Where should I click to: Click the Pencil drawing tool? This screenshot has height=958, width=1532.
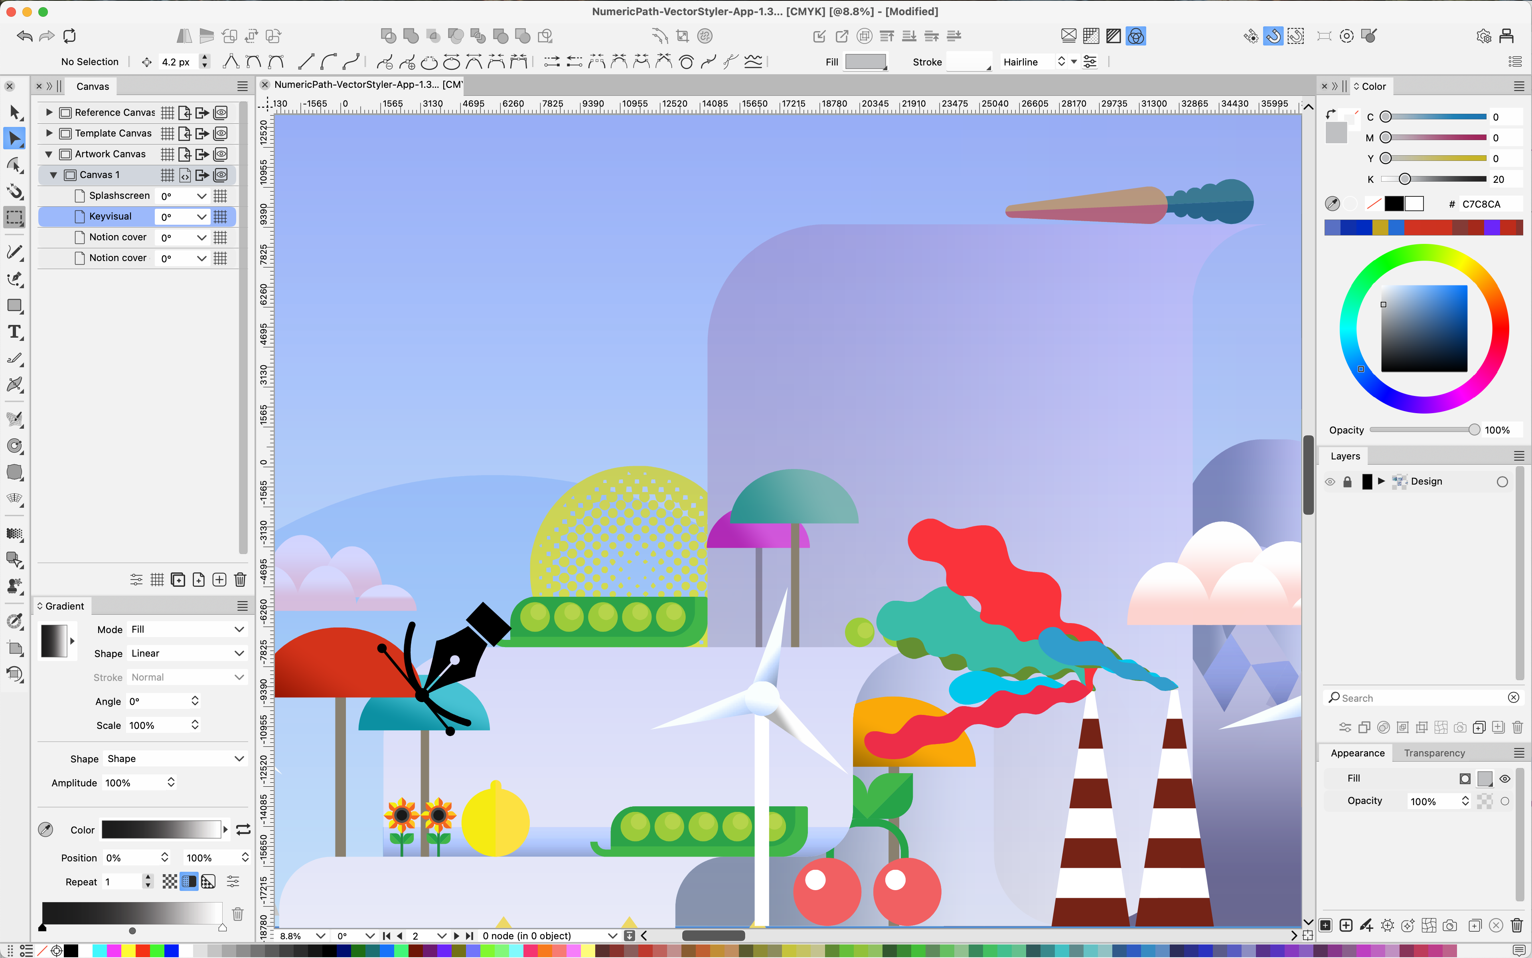[x=14, y=252]
